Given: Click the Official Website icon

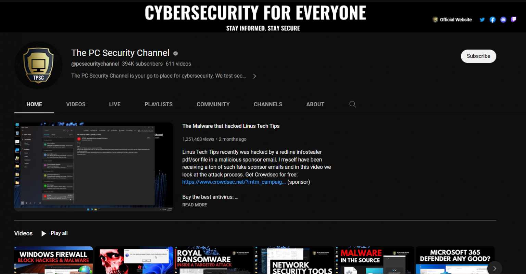Looking at the screenshot, I should [435, 19].
